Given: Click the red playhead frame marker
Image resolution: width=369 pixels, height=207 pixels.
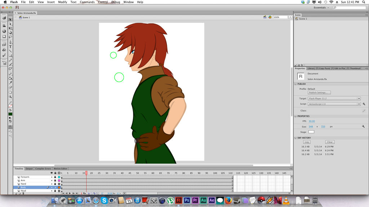Looking at the screenshot, I should coord(86,173).
